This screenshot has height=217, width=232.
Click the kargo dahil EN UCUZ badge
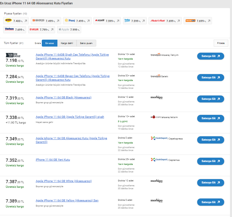13,55
